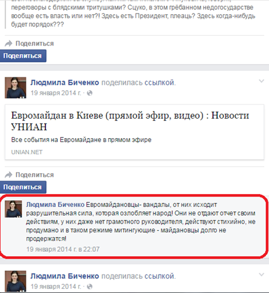Click grey Поделиться text link below UNIAN card
This screenshot has width=269, height=293.
[x=34, y=175]
